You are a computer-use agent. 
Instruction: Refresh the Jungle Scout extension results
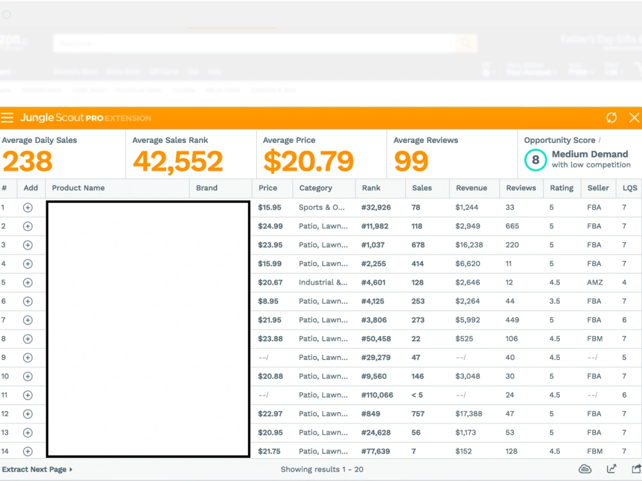click(x=611, y=118)
